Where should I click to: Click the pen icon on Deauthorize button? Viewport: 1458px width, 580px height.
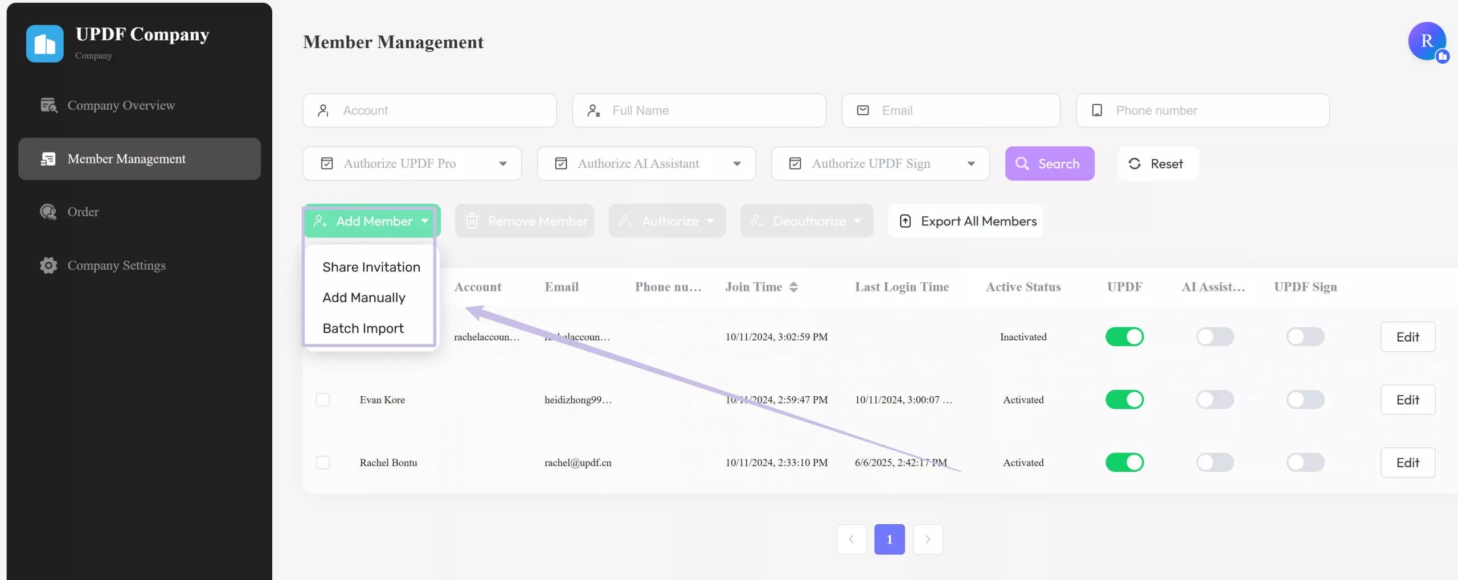(x=756, y=221)
